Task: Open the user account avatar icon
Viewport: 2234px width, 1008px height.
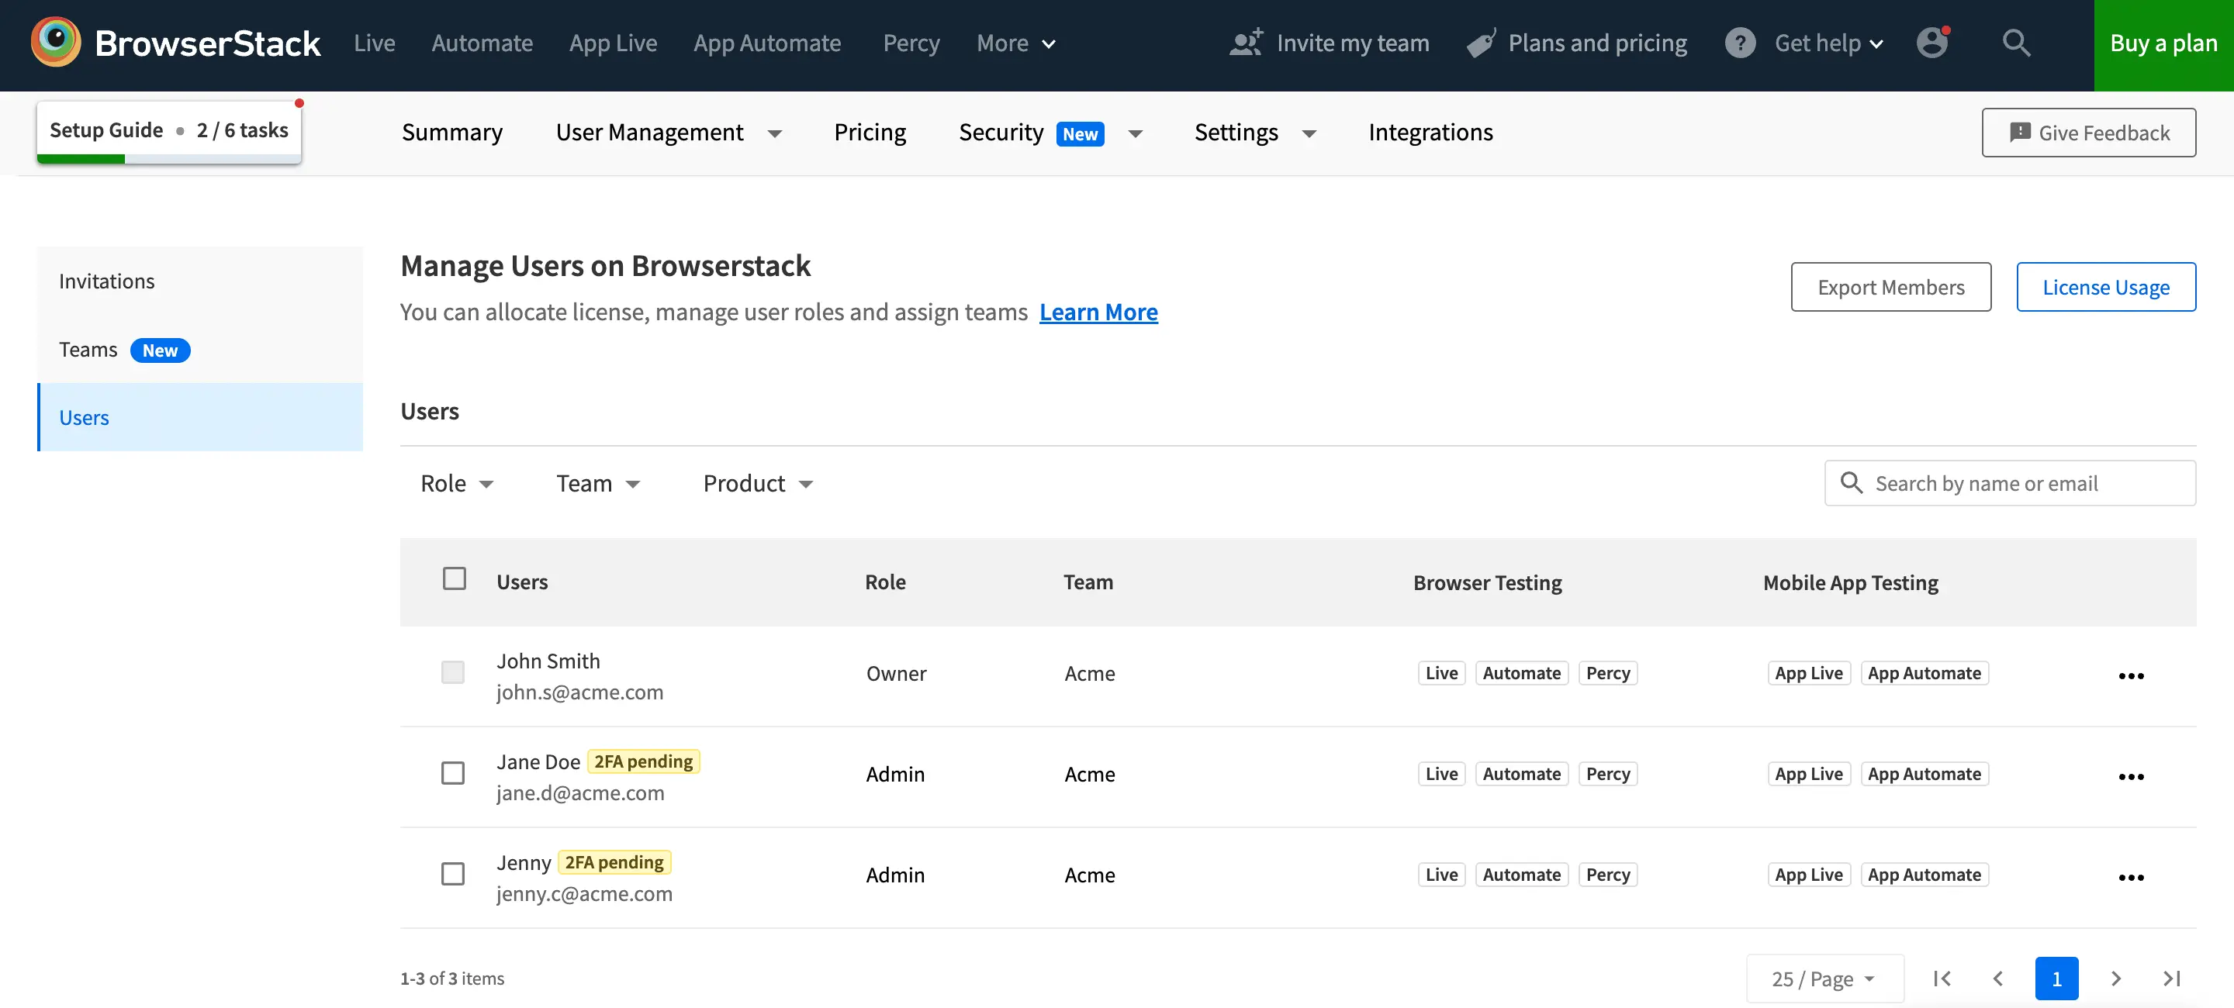Action: pyautogui.click(x=1932, y=43)
